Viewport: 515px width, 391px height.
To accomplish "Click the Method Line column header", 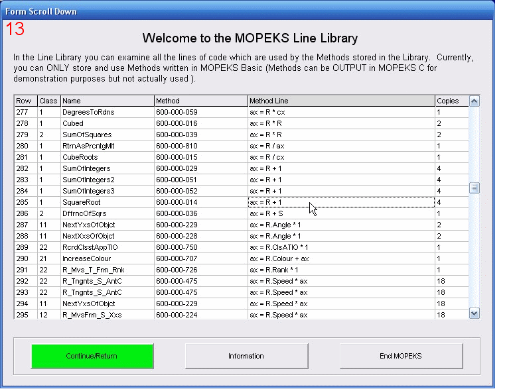I will (341, 101).
